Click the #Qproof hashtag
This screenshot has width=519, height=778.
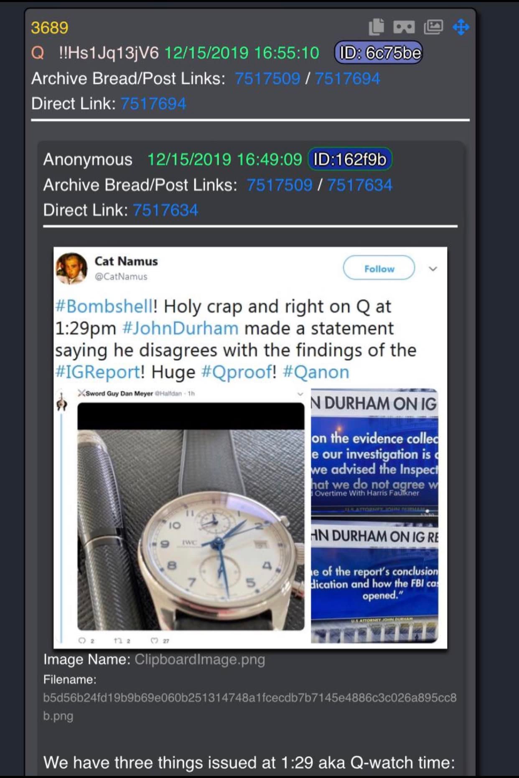tap(237, 372)
